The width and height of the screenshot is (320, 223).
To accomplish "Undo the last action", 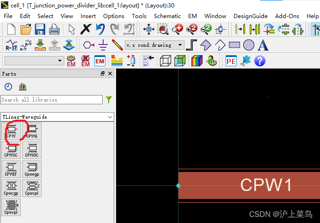I will [x=100, y=29].
